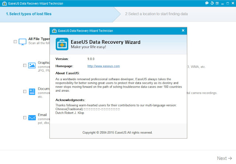The image size is (236, 164).
Task: Open the title bar dropdown menu icon
Action: click(217, 3)
